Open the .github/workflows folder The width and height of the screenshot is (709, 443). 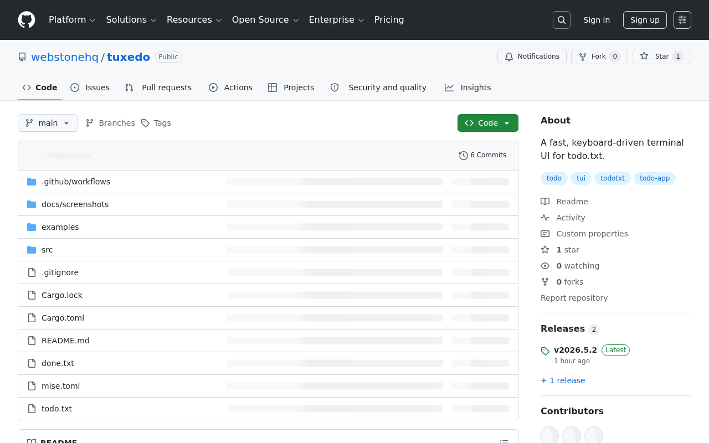click(76, 182)
